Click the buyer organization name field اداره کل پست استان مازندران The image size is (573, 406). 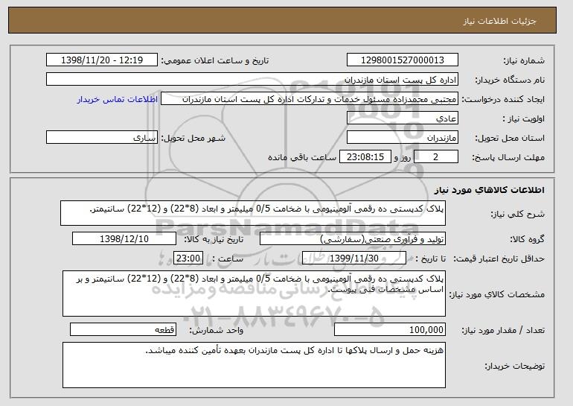pos(252,80)
